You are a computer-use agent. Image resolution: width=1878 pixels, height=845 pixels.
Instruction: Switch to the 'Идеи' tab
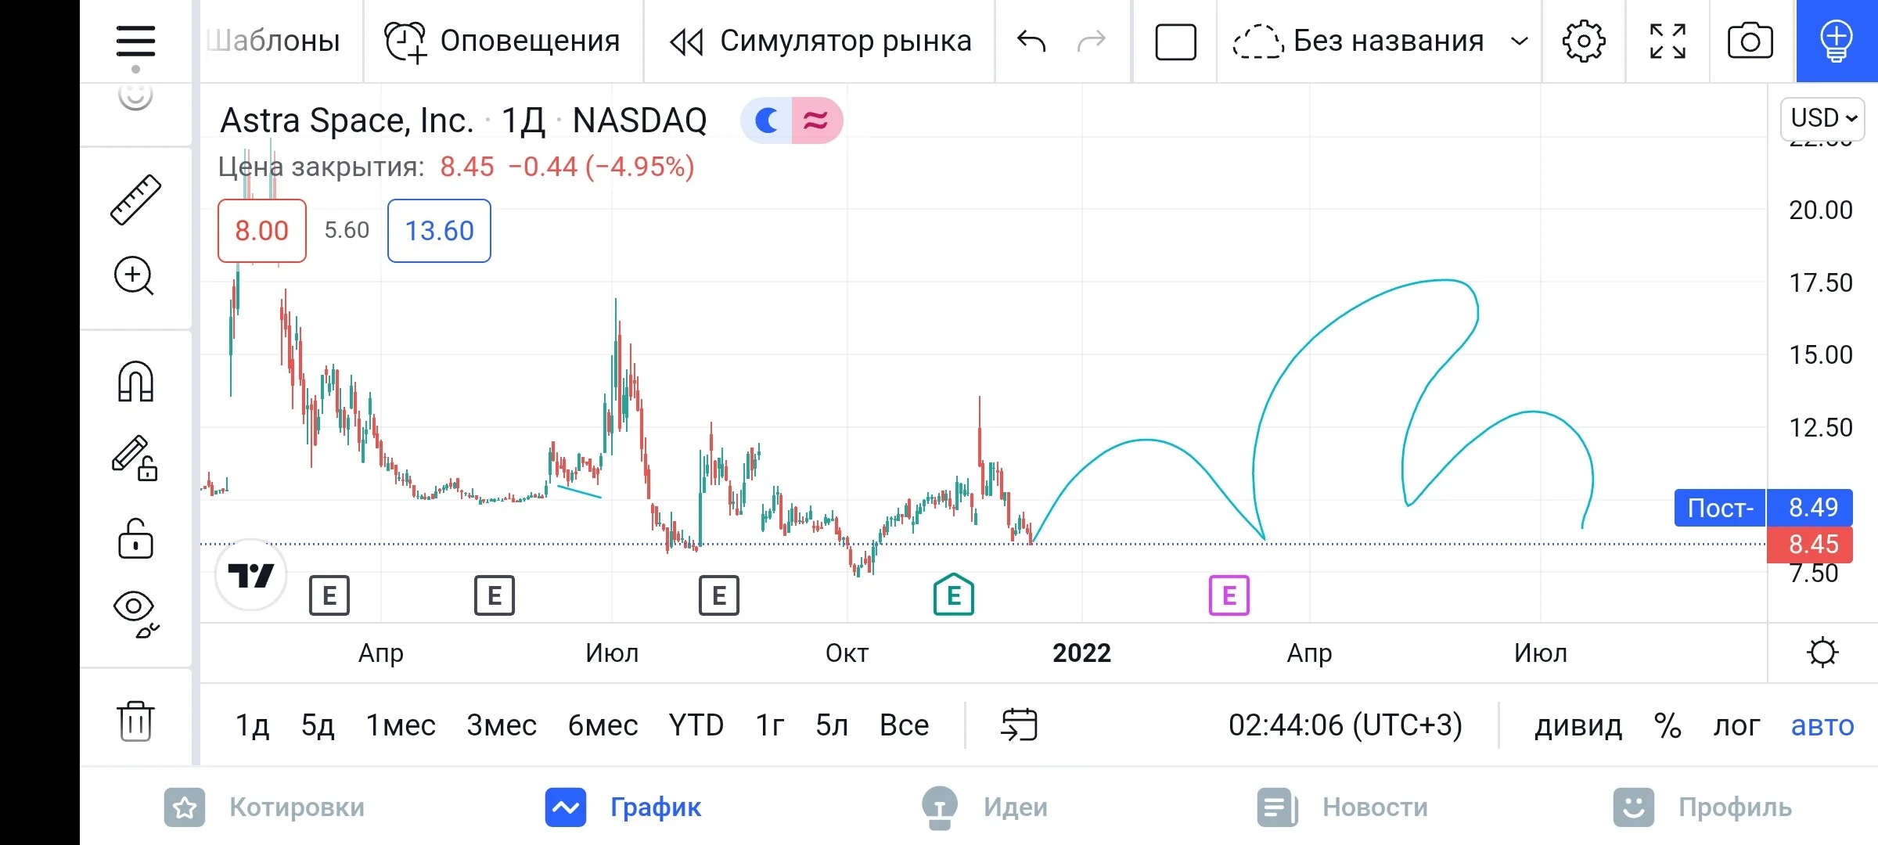point(984,807)
